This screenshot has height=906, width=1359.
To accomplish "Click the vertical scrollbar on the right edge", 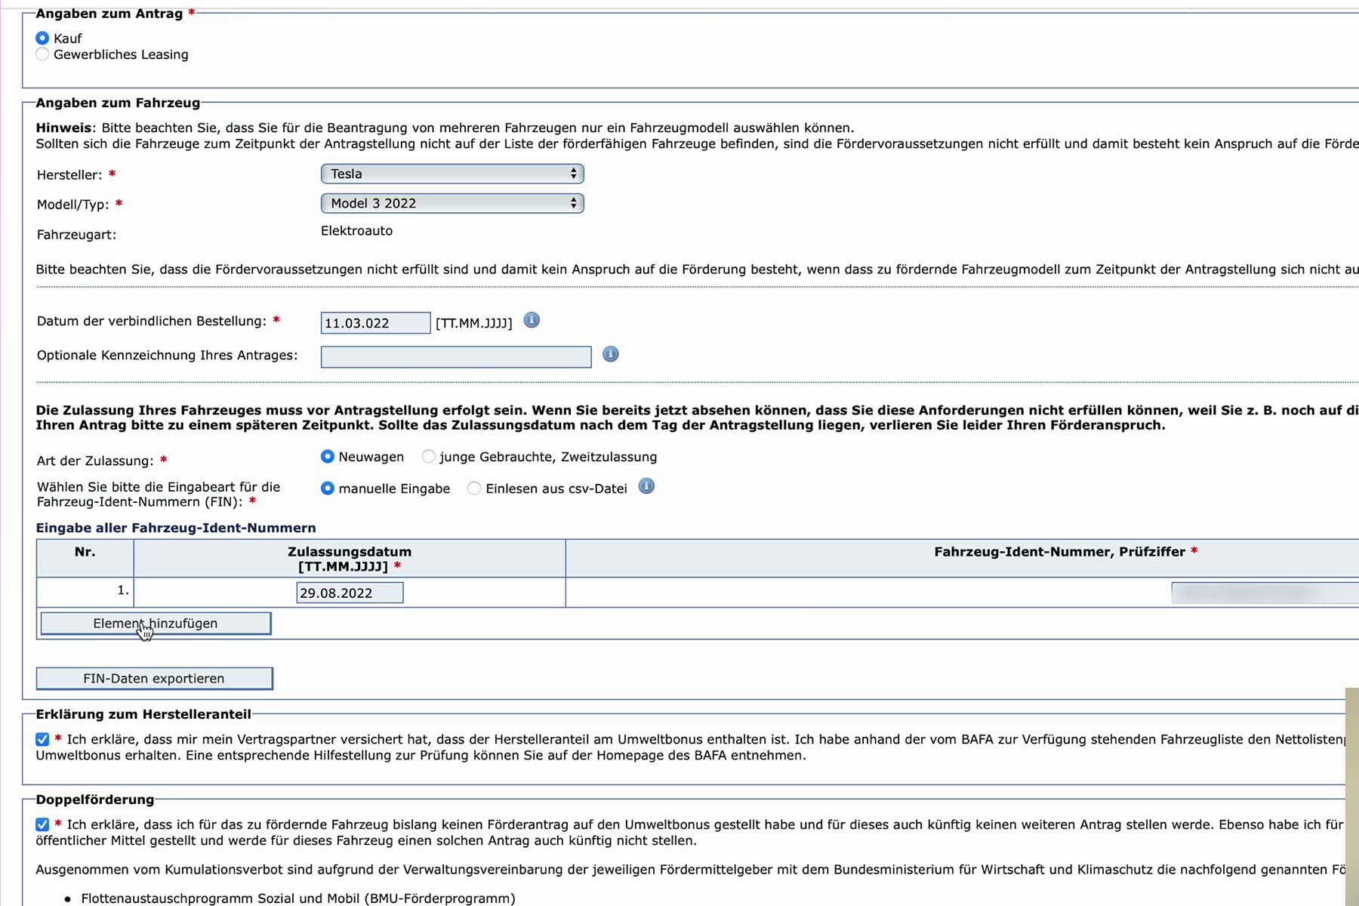I will point(1351,793).
